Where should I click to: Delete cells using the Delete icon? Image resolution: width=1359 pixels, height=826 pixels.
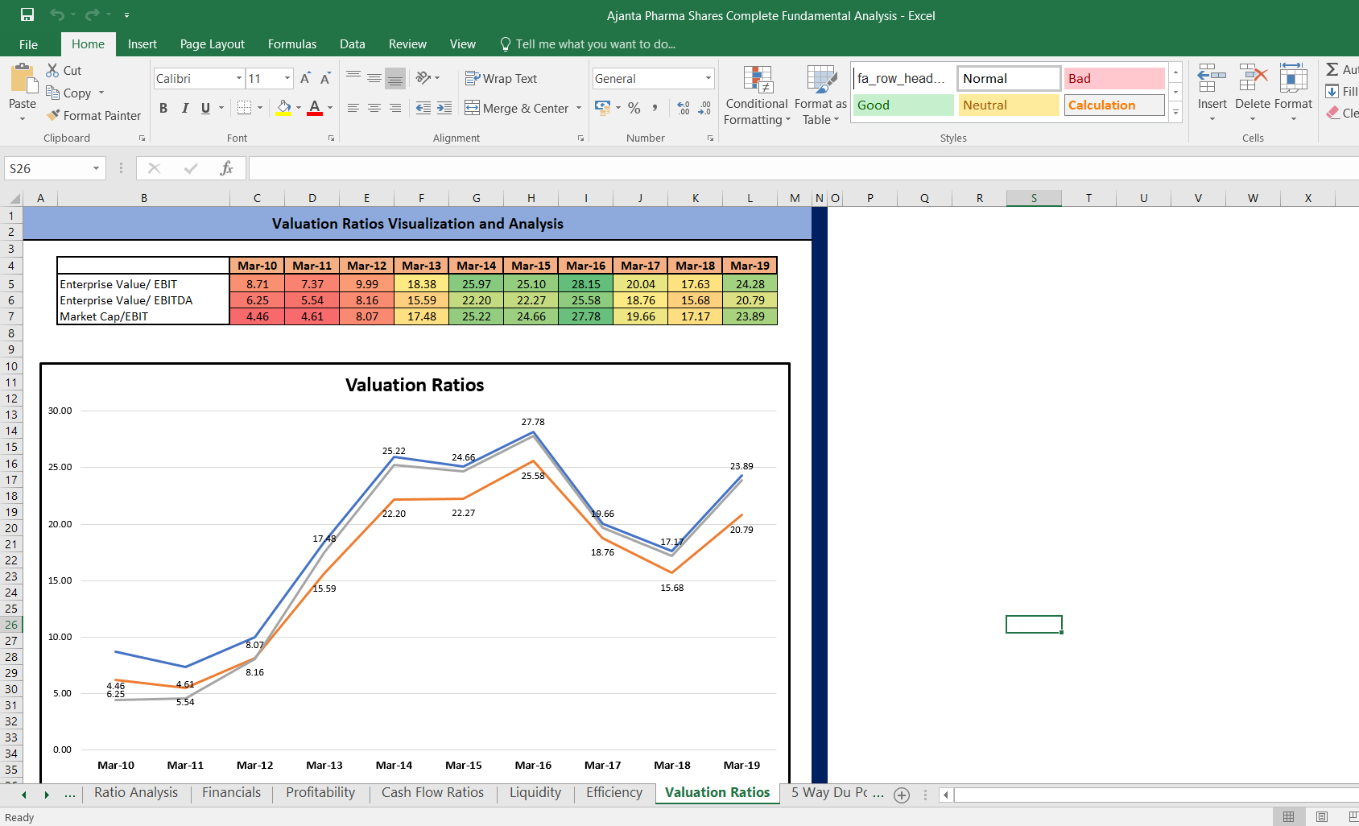click(x=1253, y=78)
